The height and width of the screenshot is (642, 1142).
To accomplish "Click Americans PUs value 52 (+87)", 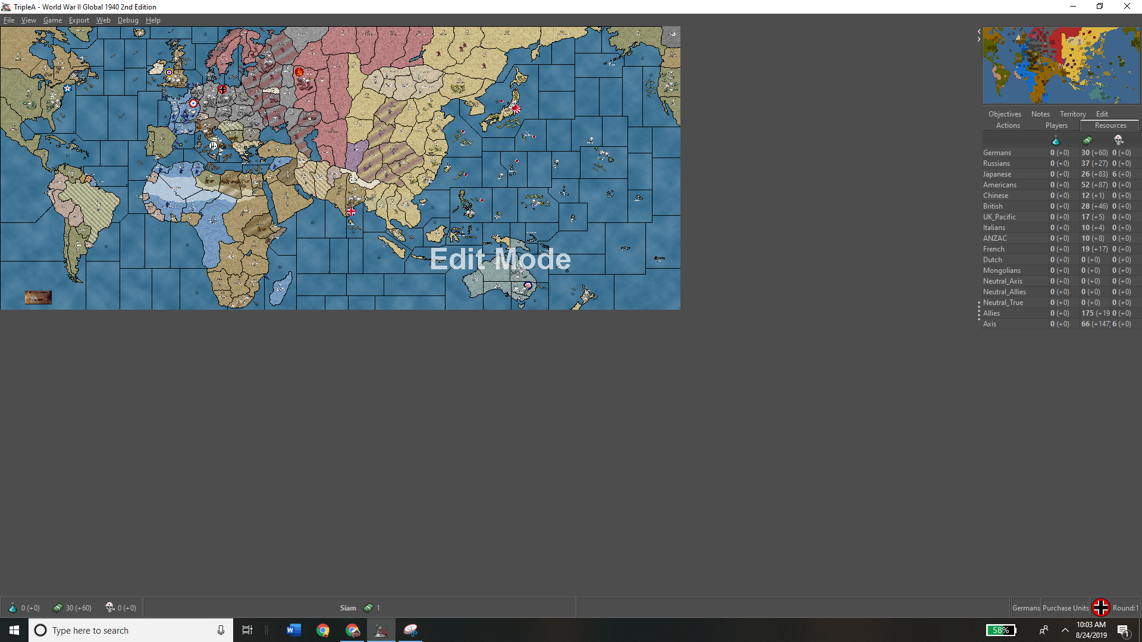I will pos(1094,185).
